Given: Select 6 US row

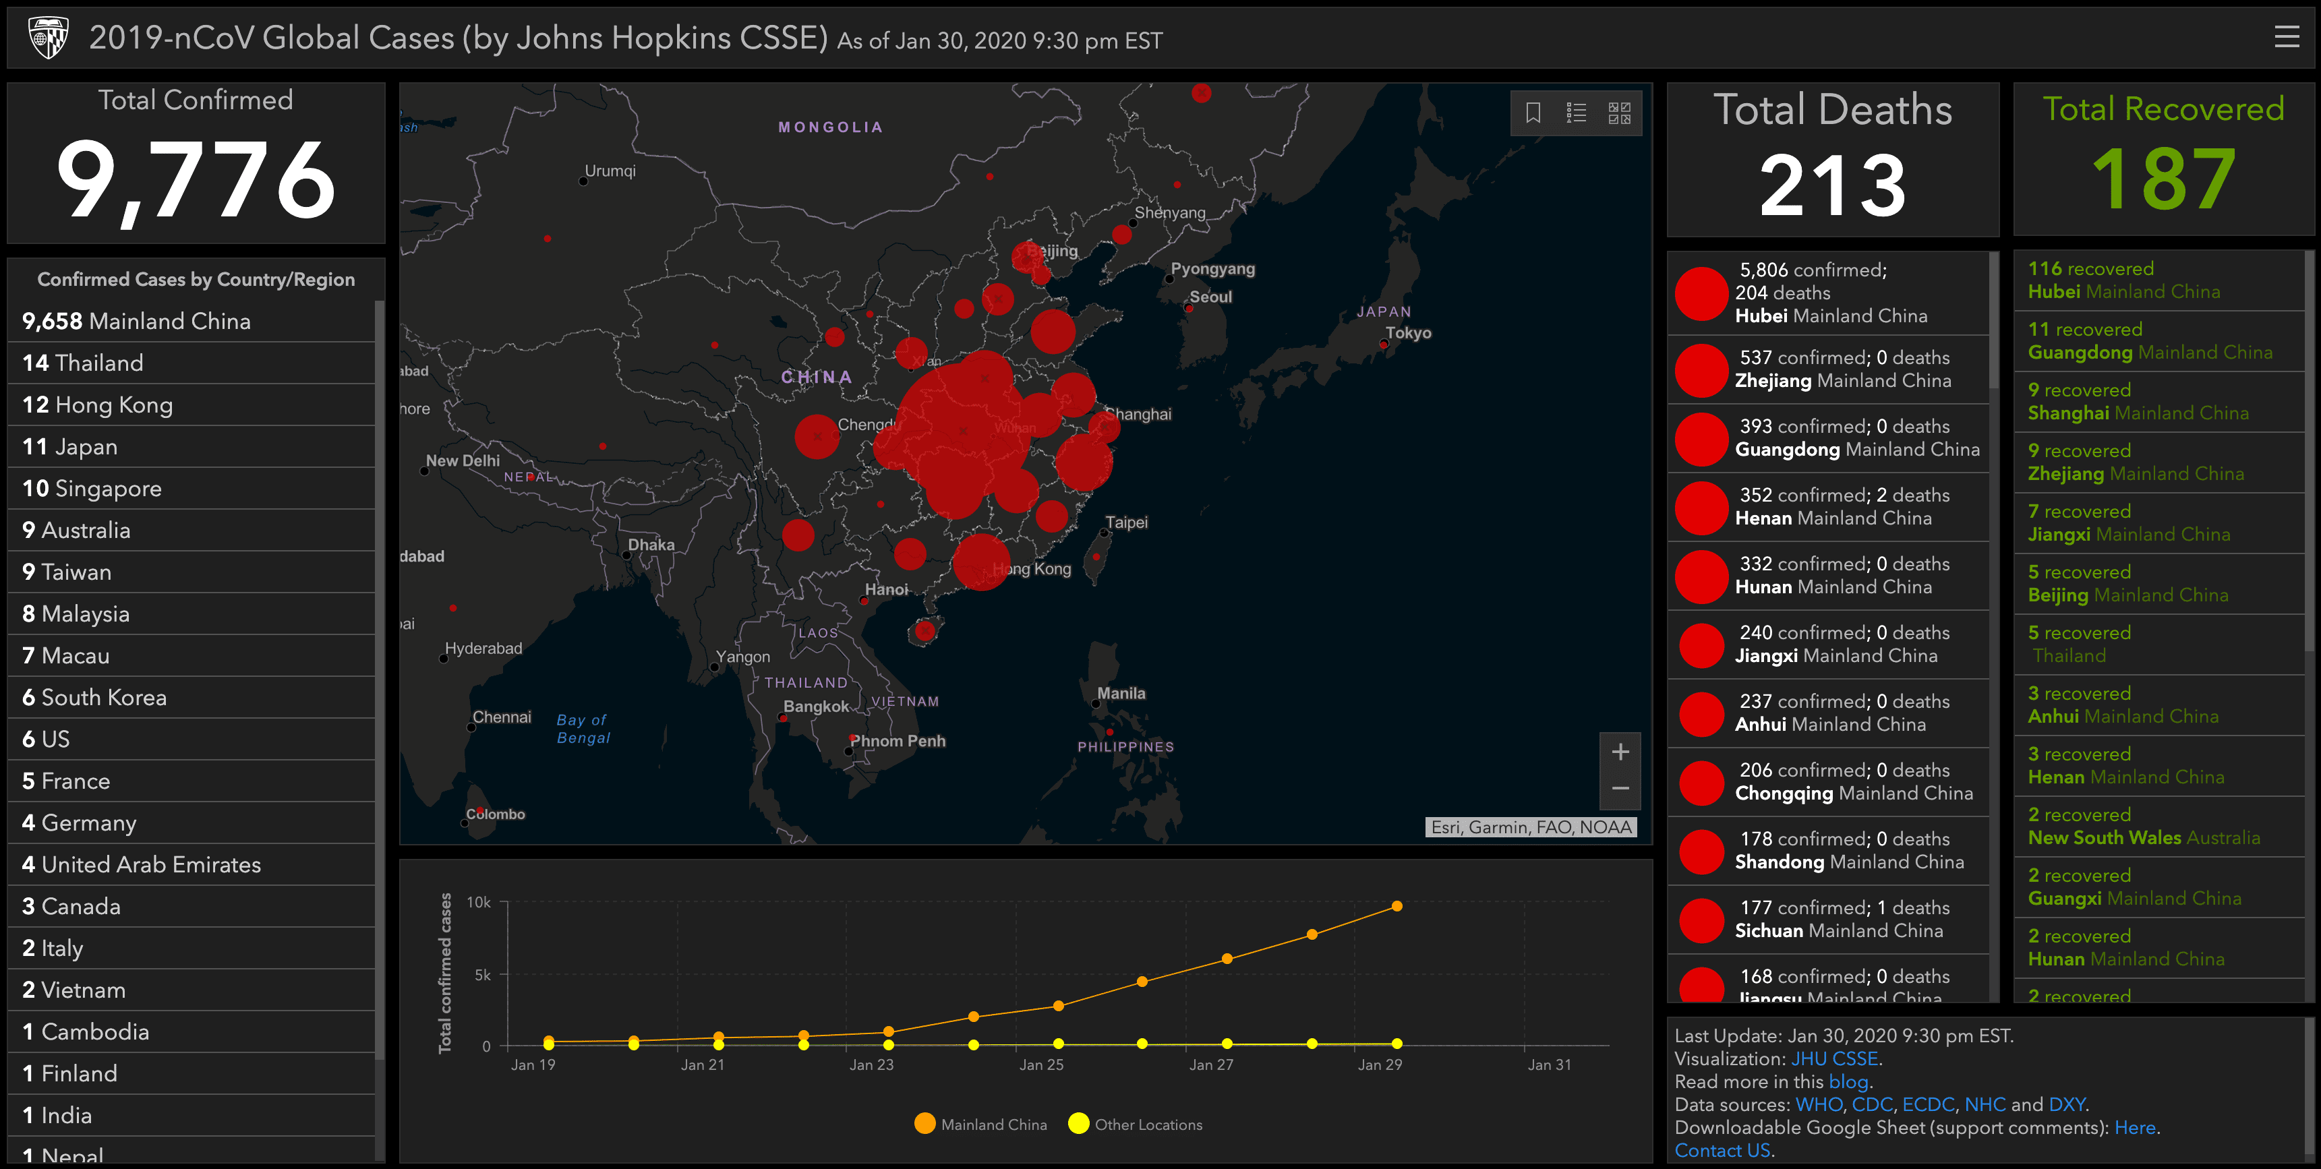Looking at the screenshot, I should (191, 738).
